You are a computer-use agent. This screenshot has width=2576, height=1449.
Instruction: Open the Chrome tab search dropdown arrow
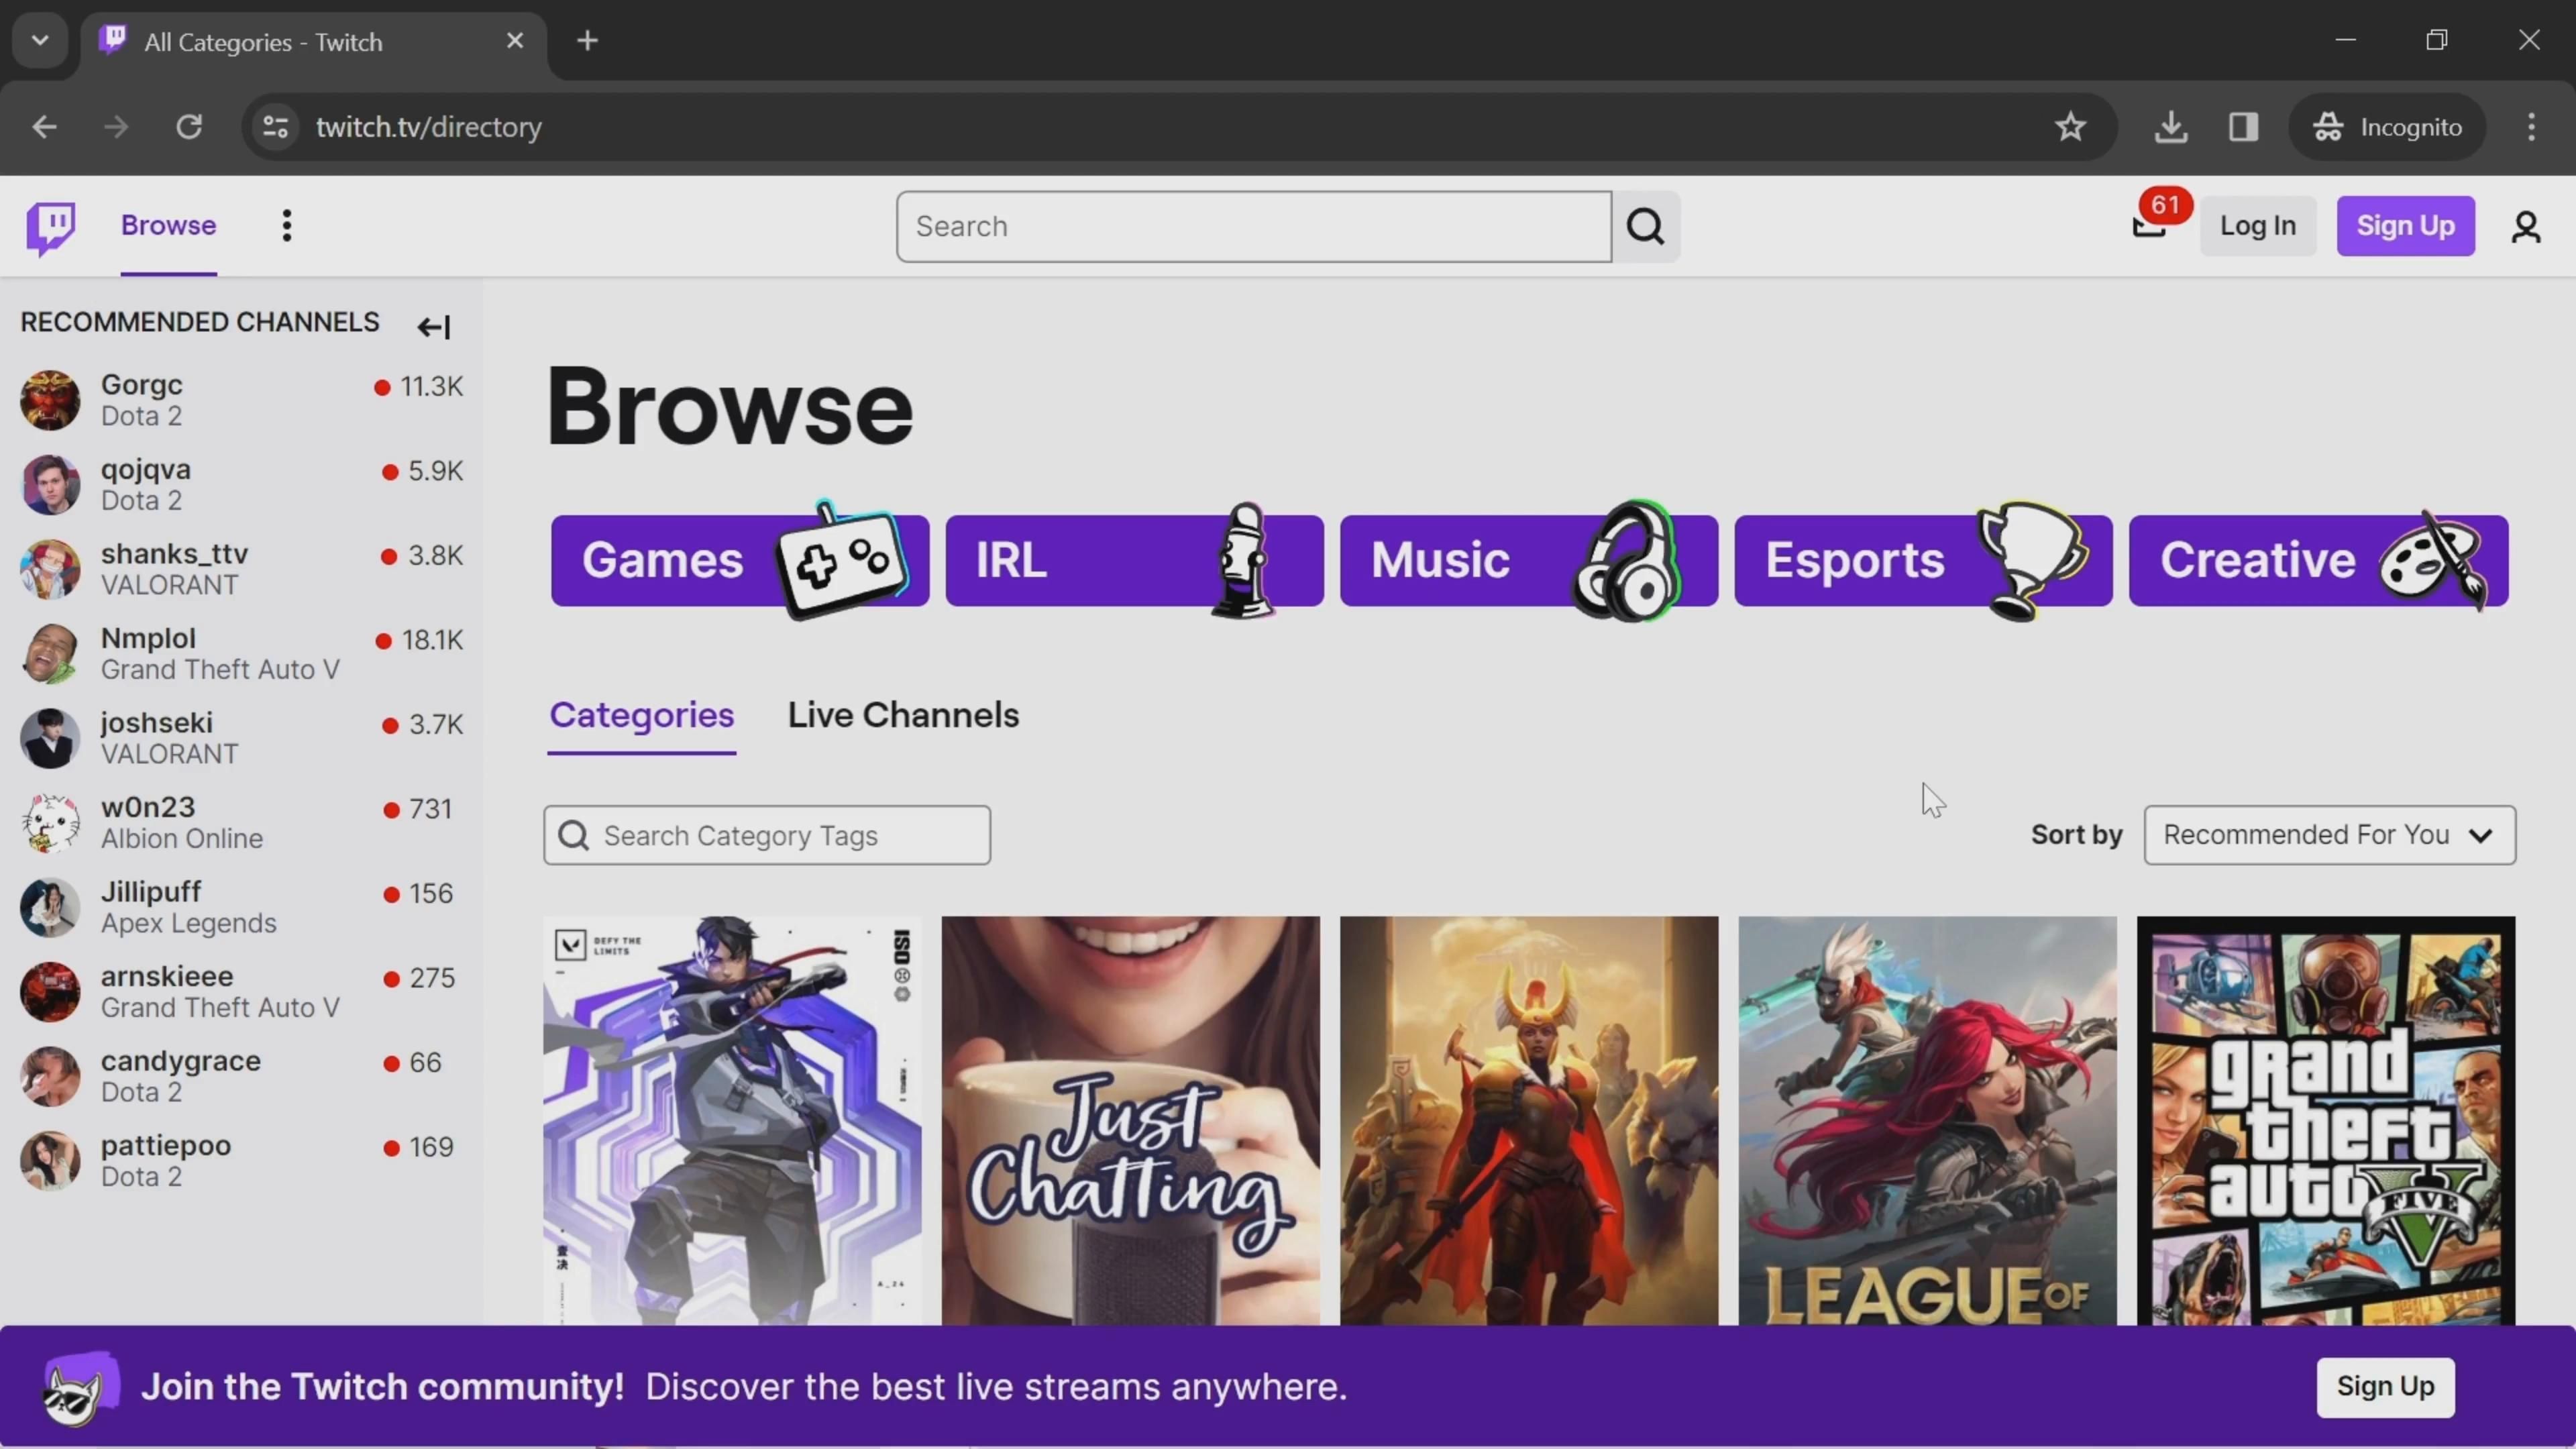click(x=40, y=41)
